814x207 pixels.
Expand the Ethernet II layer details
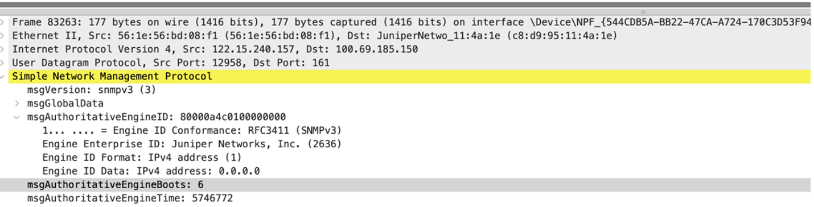tap(3, 36)
